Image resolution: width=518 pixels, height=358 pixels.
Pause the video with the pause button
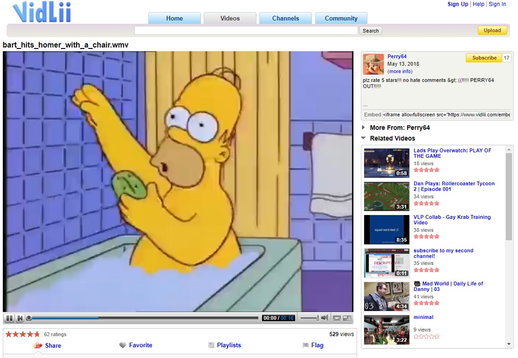pyautogui.click(x=9, y=318)
